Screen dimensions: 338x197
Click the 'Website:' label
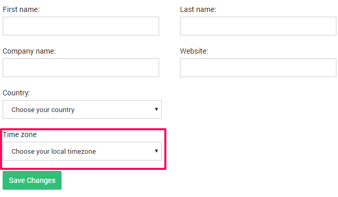pos(194,51)
